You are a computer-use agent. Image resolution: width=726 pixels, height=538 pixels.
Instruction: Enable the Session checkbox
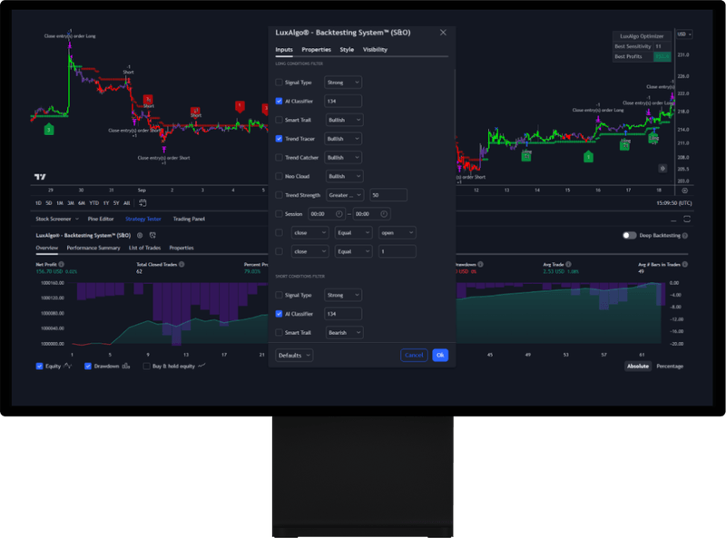279,214
